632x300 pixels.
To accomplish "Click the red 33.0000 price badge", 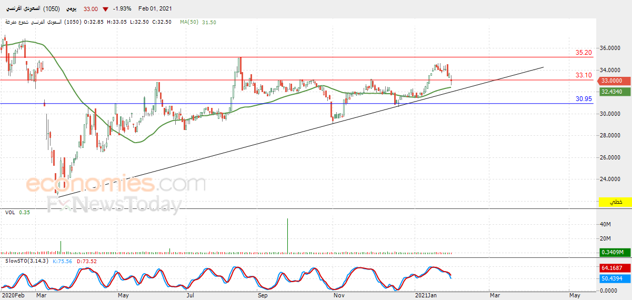I will point(615,81).
